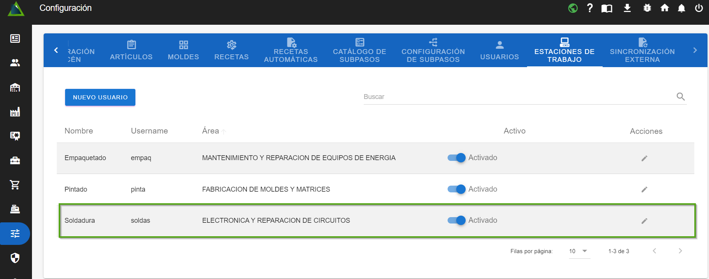Switch off the Soldadura Activado toggle
Viewport: 709px width, 279px height.
click(x=457, y=220)
